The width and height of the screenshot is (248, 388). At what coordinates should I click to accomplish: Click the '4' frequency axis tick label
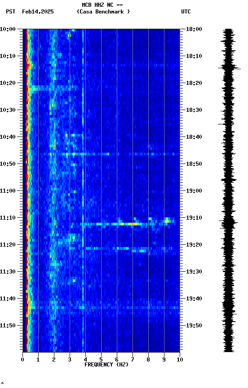85,360
